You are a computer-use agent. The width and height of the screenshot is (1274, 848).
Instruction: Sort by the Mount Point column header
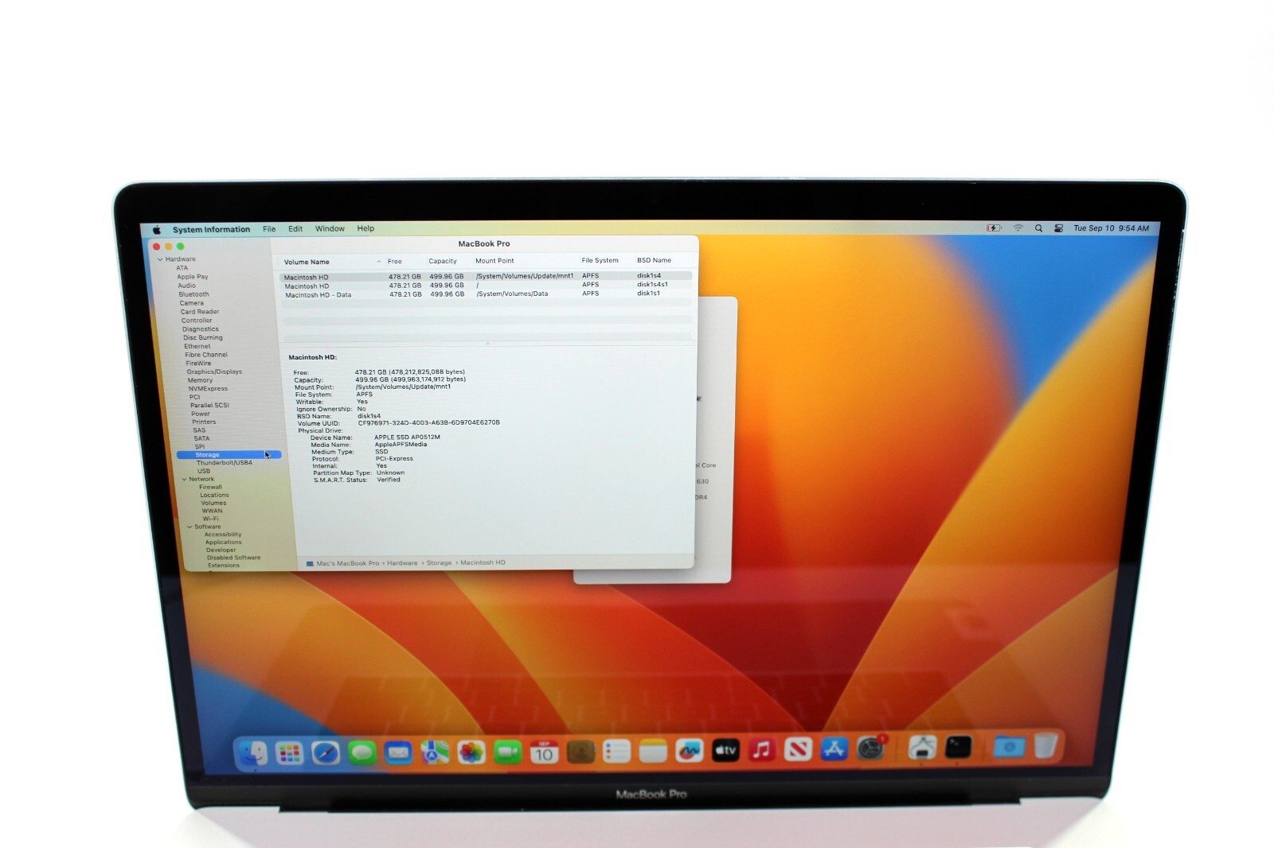click(494, 261)
